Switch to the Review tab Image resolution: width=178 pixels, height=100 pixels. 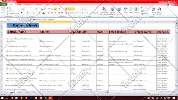coord(55,5)
